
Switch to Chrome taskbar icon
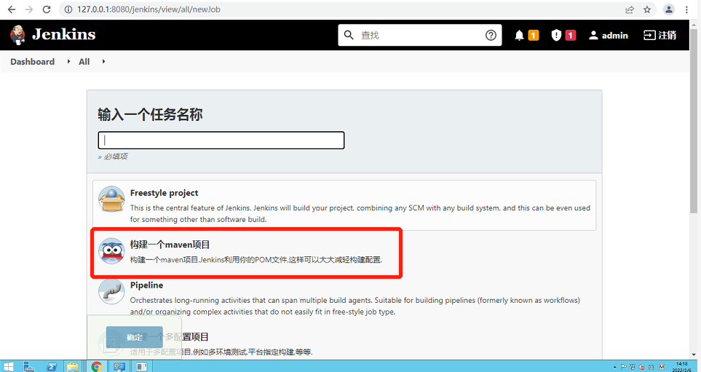pos(97,367)
